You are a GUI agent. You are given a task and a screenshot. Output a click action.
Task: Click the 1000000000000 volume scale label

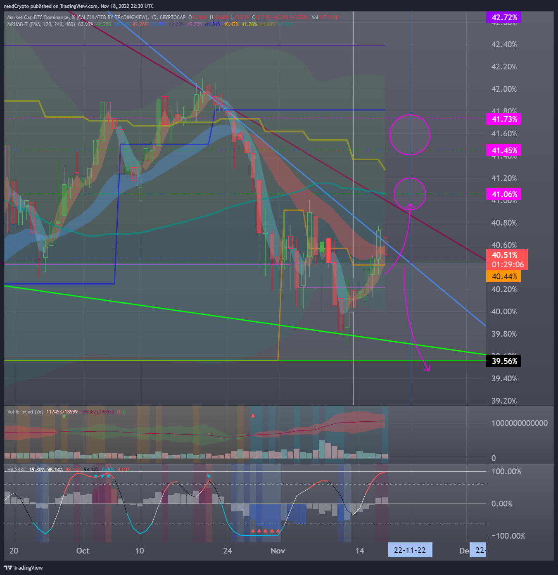click(520, 423)
